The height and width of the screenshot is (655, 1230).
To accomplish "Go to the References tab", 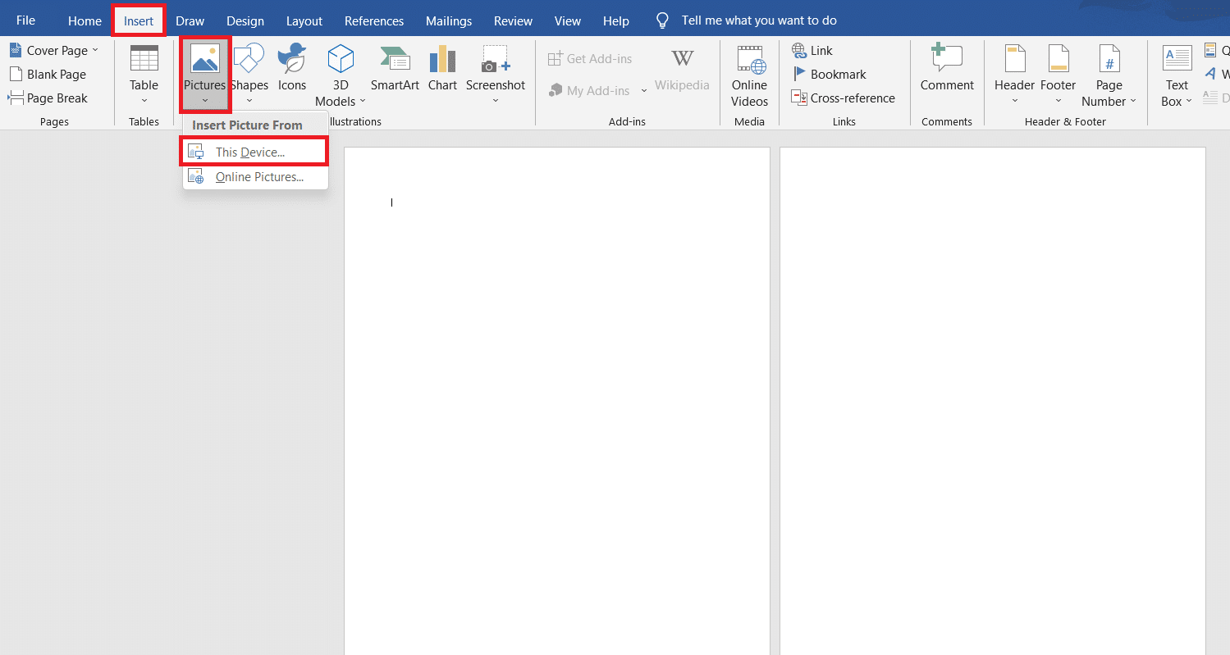I will (x=374, y=20).
